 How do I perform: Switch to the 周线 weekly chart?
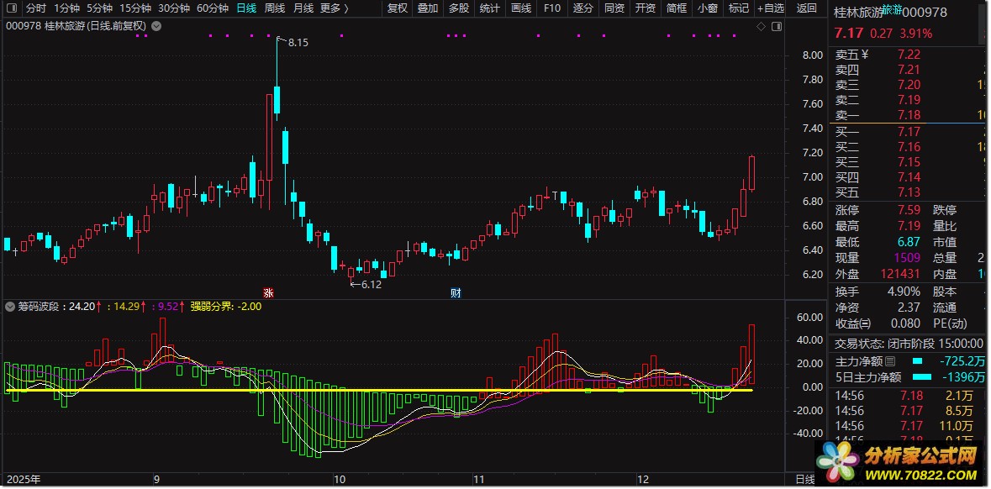pyautogui.click(x=275, y=8)
